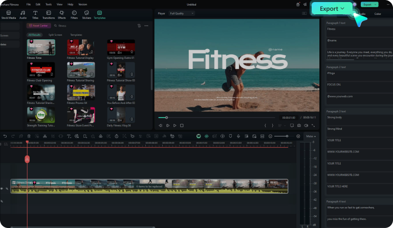Adjust preview volume speaker icon

tap(306, 125)
